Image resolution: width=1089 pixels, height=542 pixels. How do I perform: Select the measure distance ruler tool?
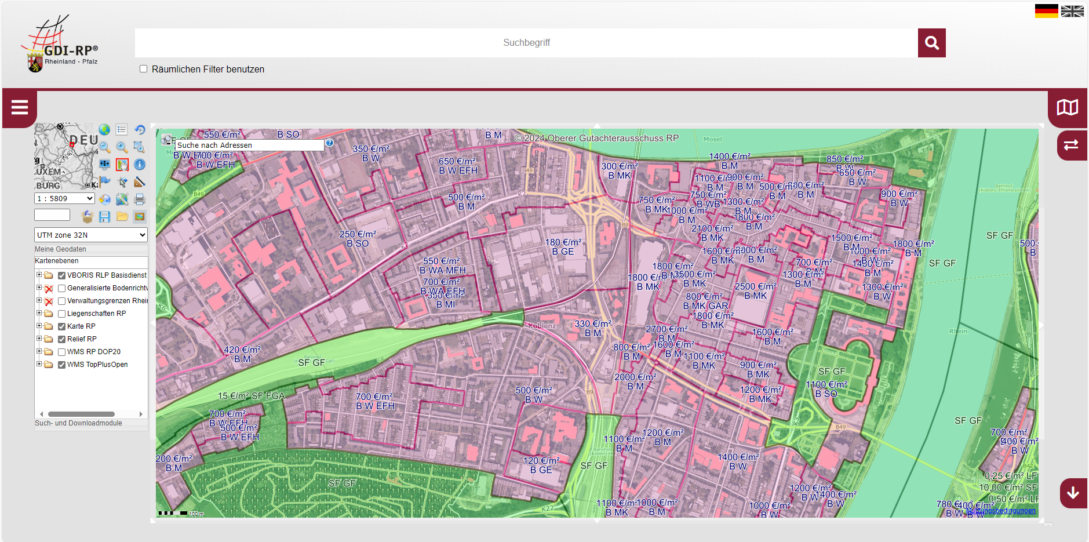click(x=140, y=182)
